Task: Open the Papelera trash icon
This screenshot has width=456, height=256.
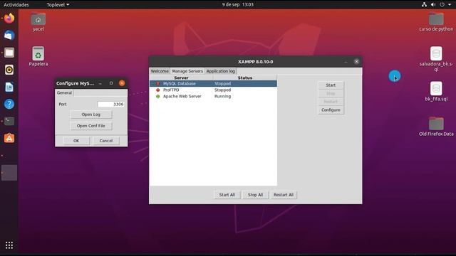Action: [x=38, y=54]
